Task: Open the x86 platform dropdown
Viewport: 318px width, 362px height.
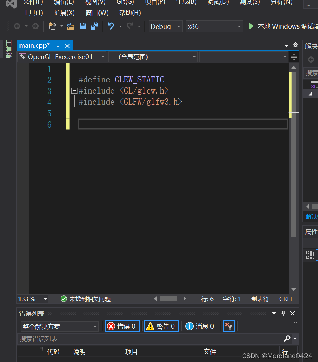Action: click(x=214, y=26)
